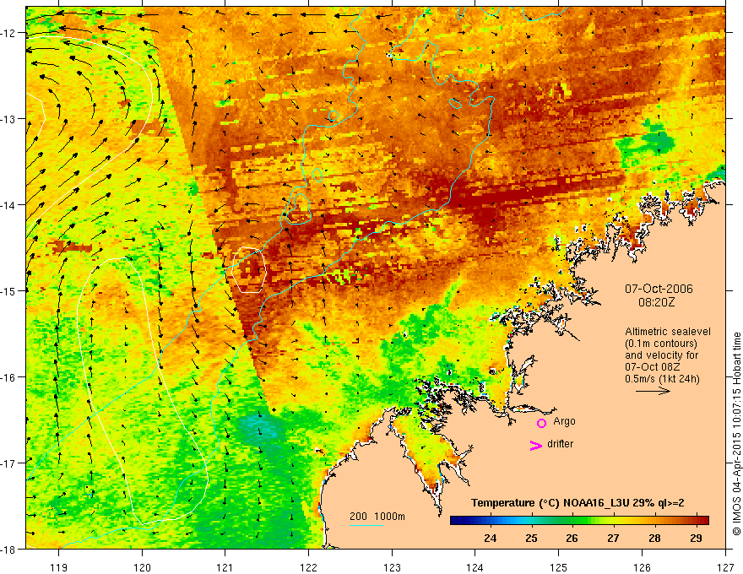Click the colorbar tick label '24'
Viewport: 743px width, 574px height.
tap(490, 538)
